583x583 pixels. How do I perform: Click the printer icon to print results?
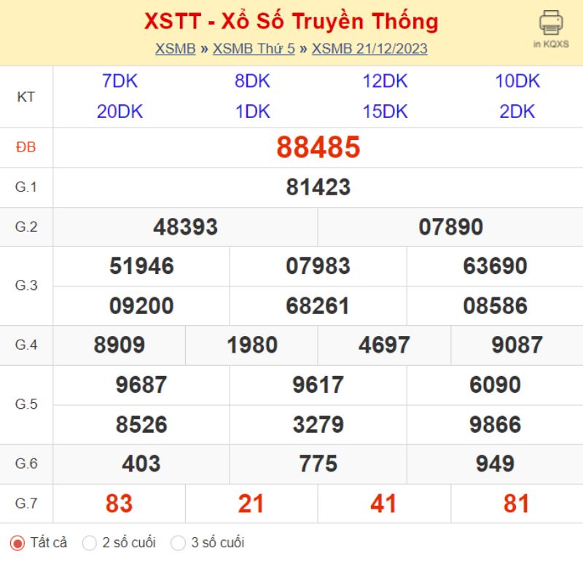point(551,23)
